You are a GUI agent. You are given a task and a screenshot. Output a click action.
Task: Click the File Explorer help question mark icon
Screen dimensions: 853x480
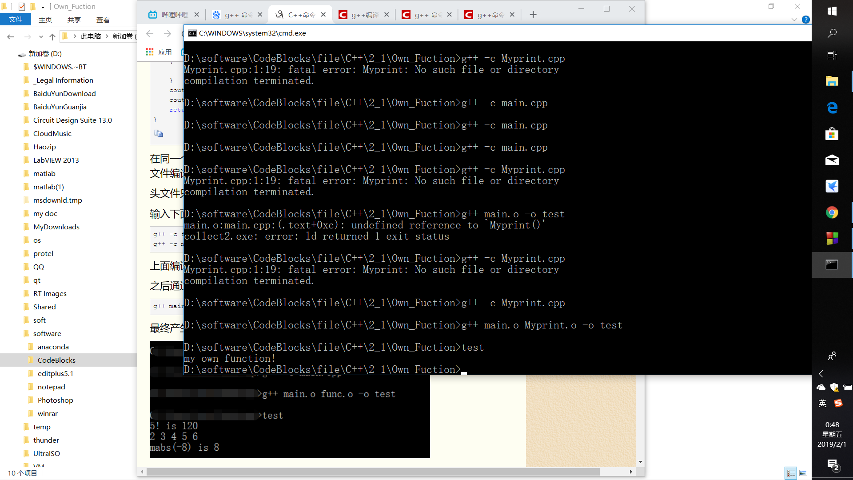(x=806, y=20)
